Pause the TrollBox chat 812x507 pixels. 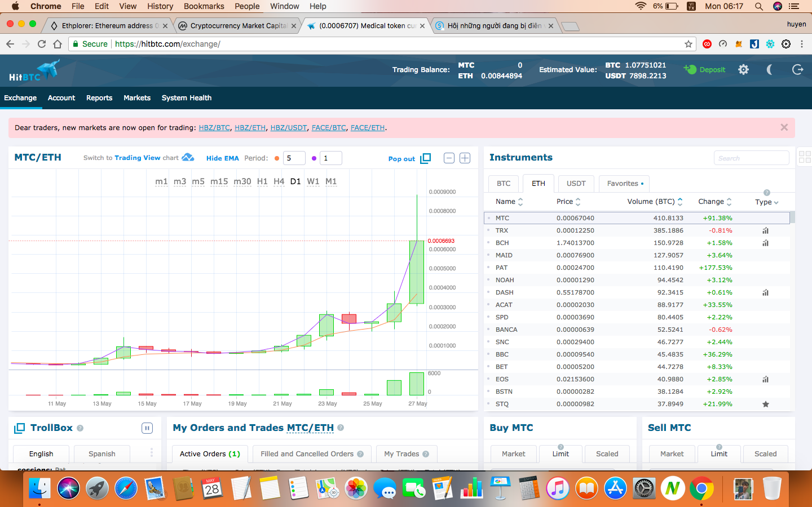pos(147,428)
